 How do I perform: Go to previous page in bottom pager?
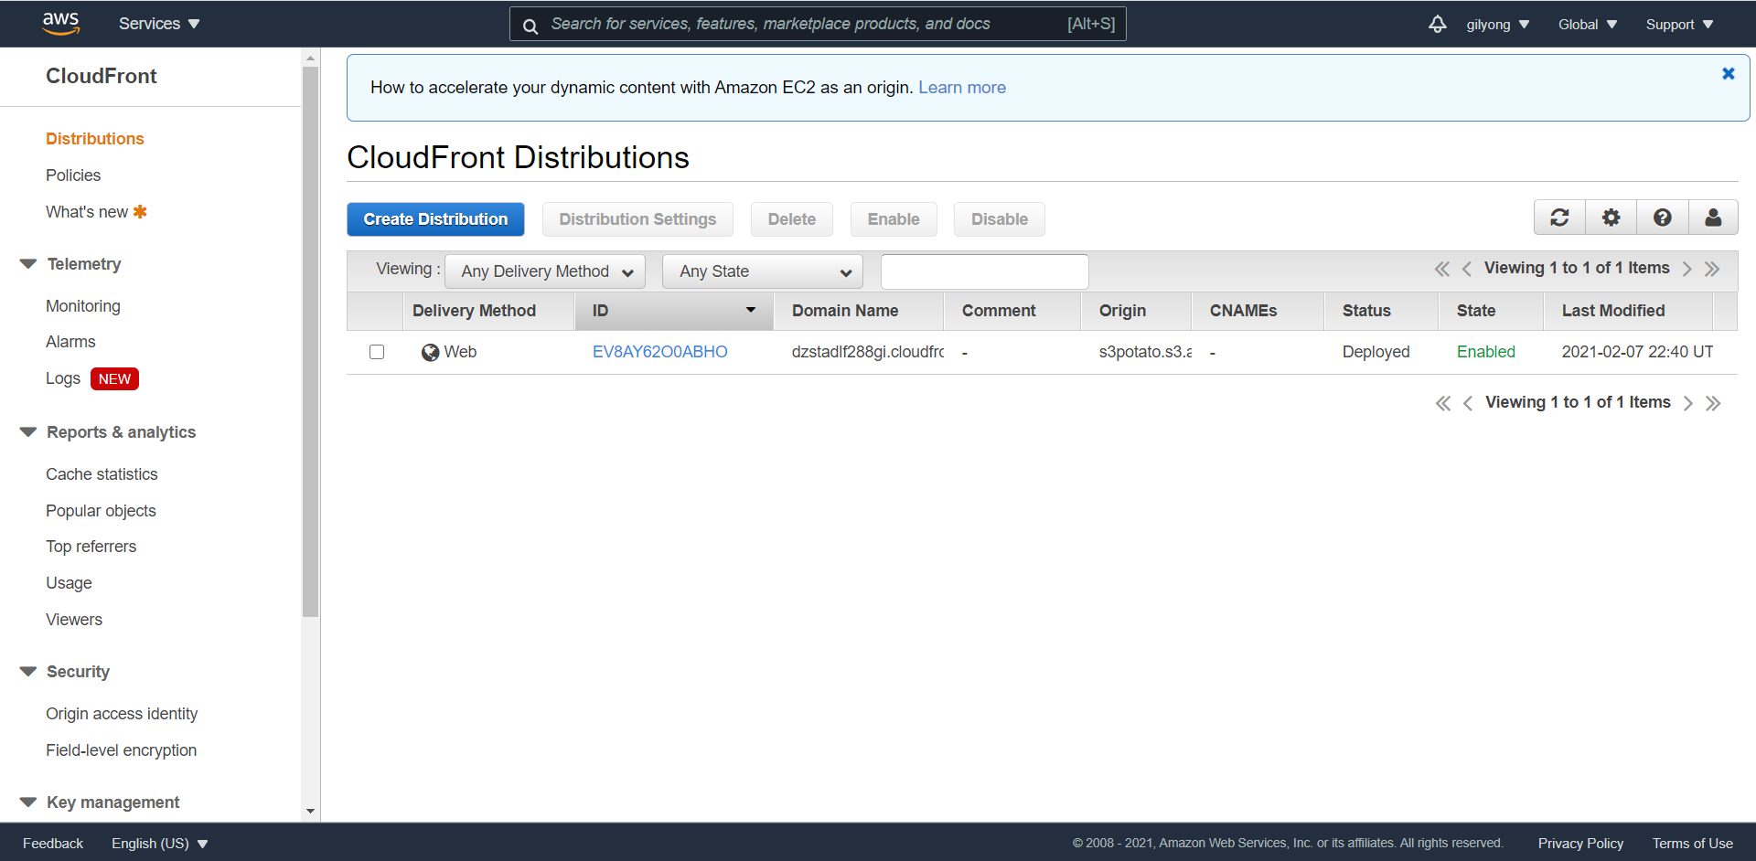1468,403
